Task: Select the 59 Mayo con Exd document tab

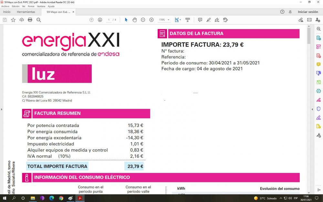Action: [x=58, y=12]
